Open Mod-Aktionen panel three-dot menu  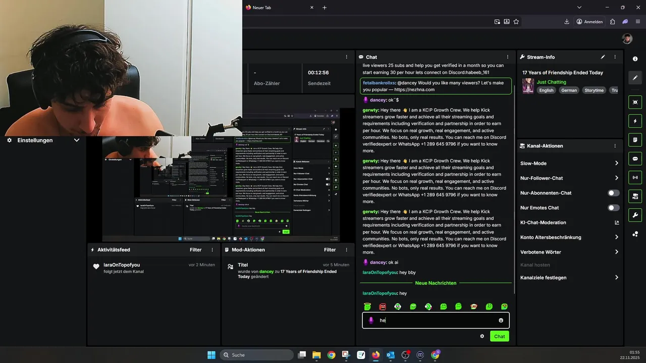(346, 250)
